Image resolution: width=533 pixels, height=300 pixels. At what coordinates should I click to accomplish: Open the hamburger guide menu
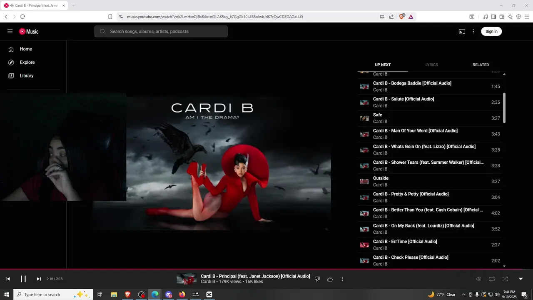click(x=10, y=31)
